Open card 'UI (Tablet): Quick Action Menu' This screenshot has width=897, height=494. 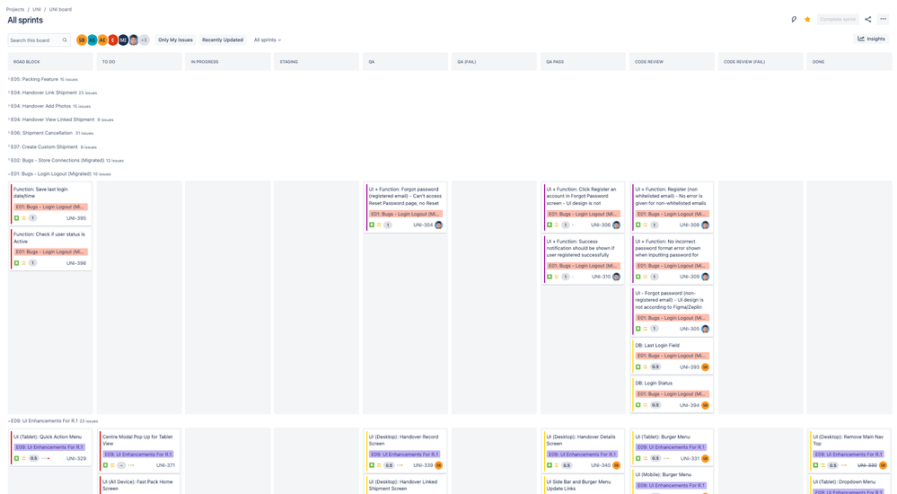(51, 447)
